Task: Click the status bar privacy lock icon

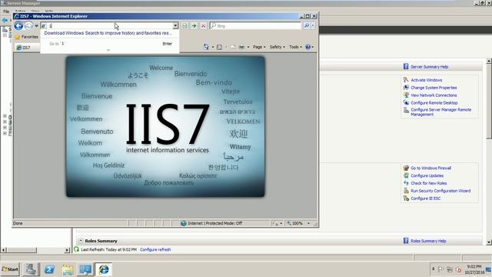Action: click(x=275, y=223)
